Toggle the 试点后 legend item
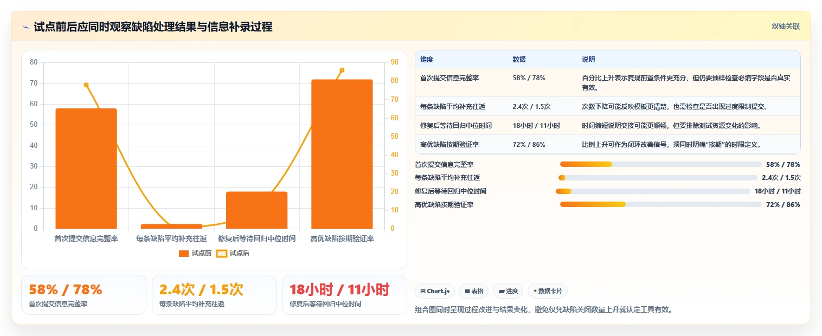 [233, 253]
